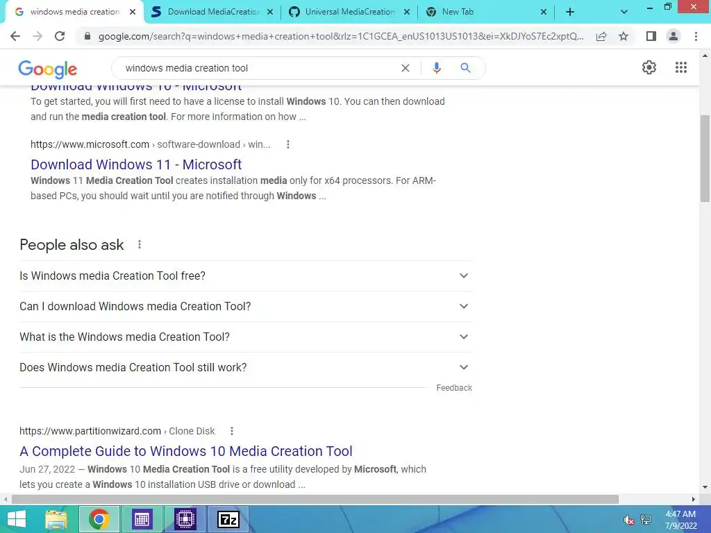The height and width of the screenshot is (533, 711).
Task: View site security lock information
Action: pyautogui.click(x=87, y=36)
